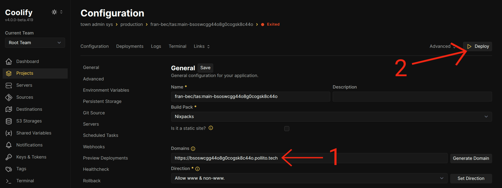Click version text v4.0.0-beta.419
The width and height of the screenshot is (502, 188).
(19, 20)
